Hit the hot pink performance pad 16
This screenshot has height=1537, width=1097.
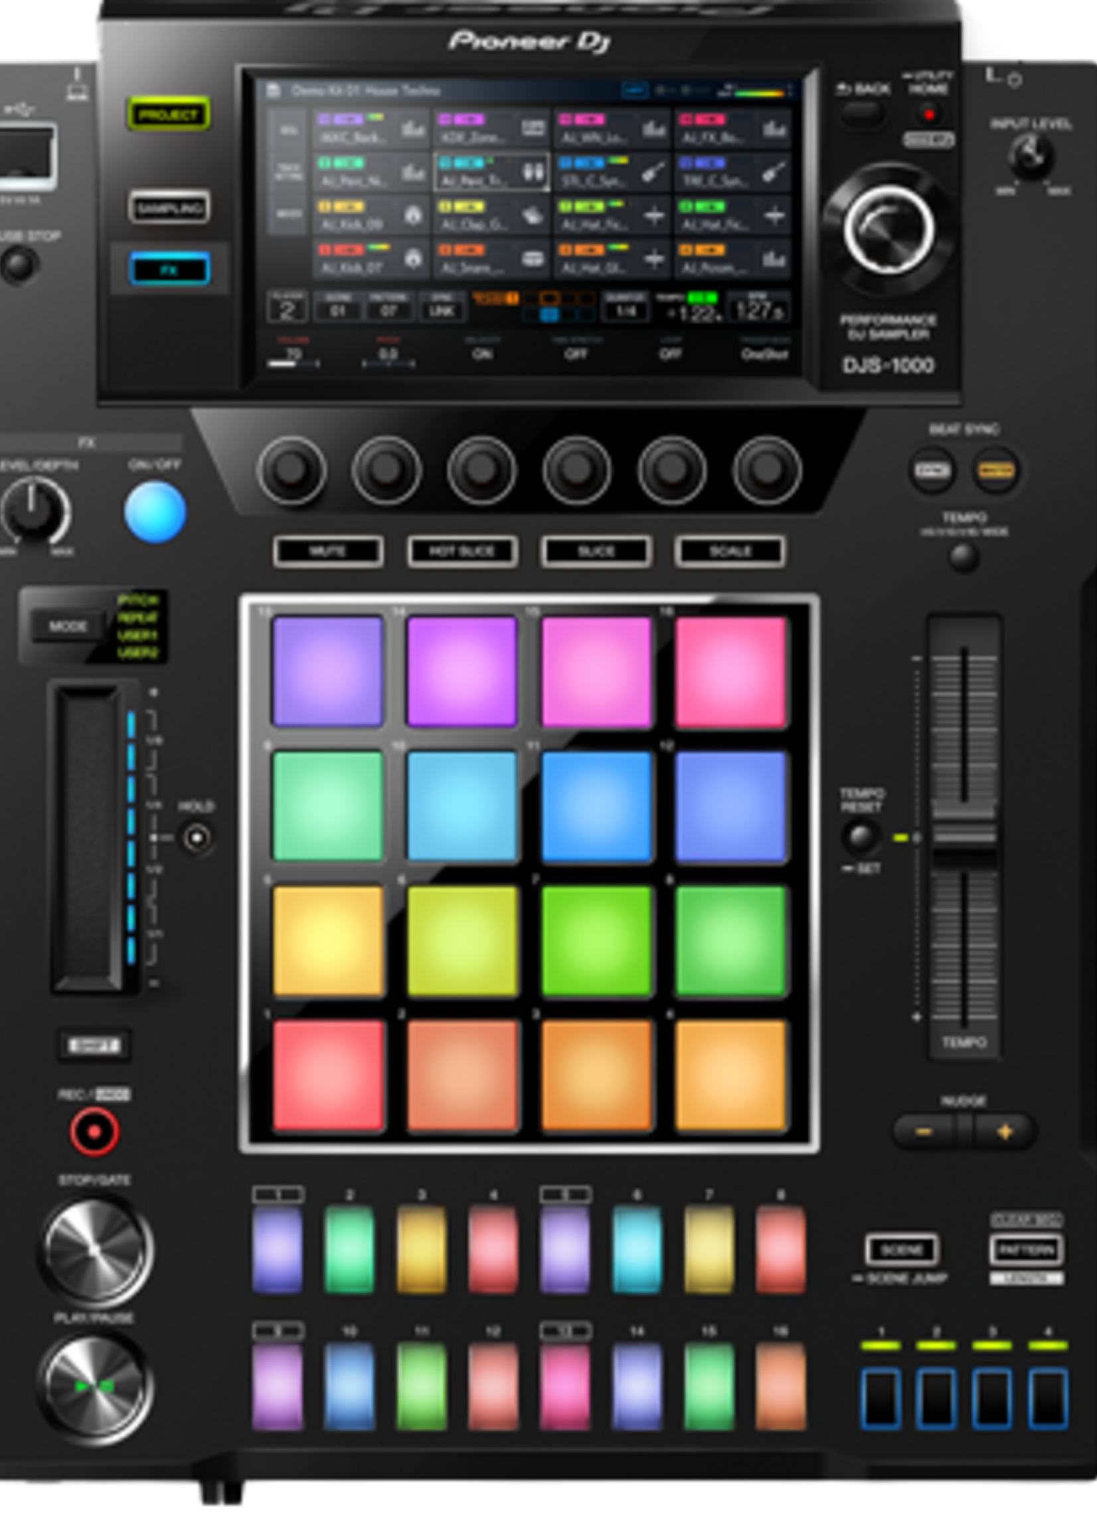pyautogui.click(x=731, y=672)
